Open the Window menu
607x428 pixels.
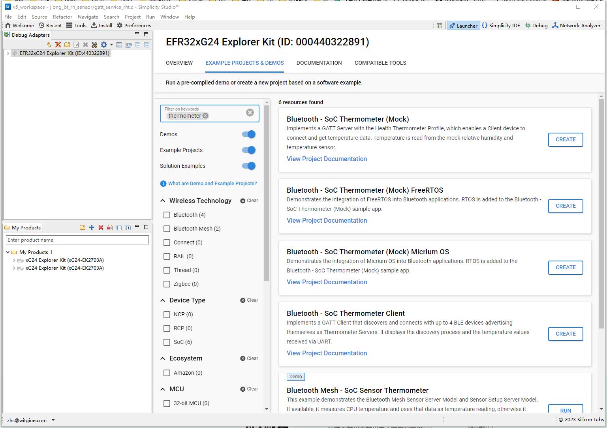coord(169,17)
